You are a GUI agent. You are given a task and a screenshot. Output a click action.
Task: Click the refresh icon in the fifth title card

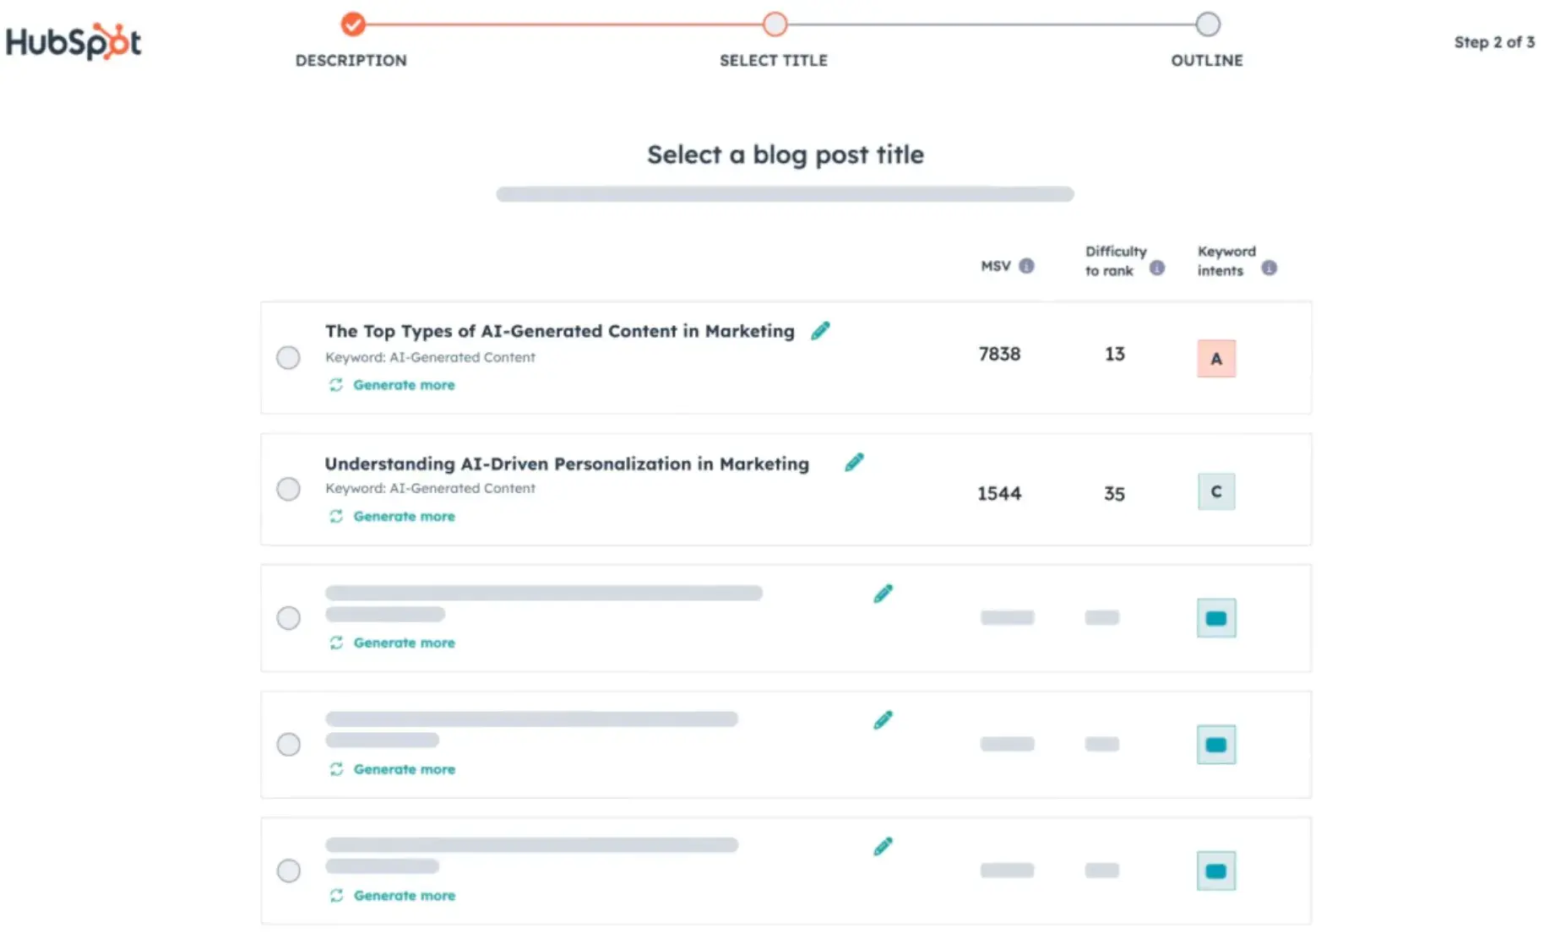336,895
